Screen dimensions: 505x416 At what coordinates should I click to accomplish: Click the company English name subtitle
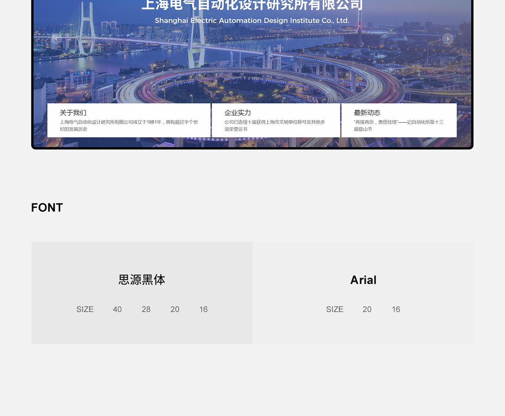coord(252,21)
